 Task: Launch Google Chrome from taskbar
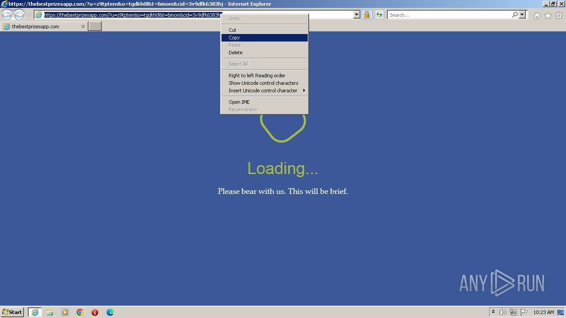click(x=80, y=312)
